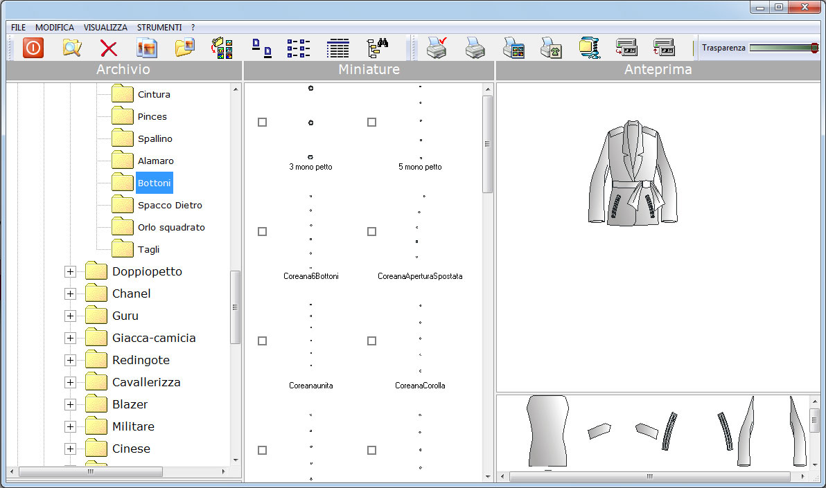Expand the Militare tree node

pyautogui.click(x=70, y=426)
